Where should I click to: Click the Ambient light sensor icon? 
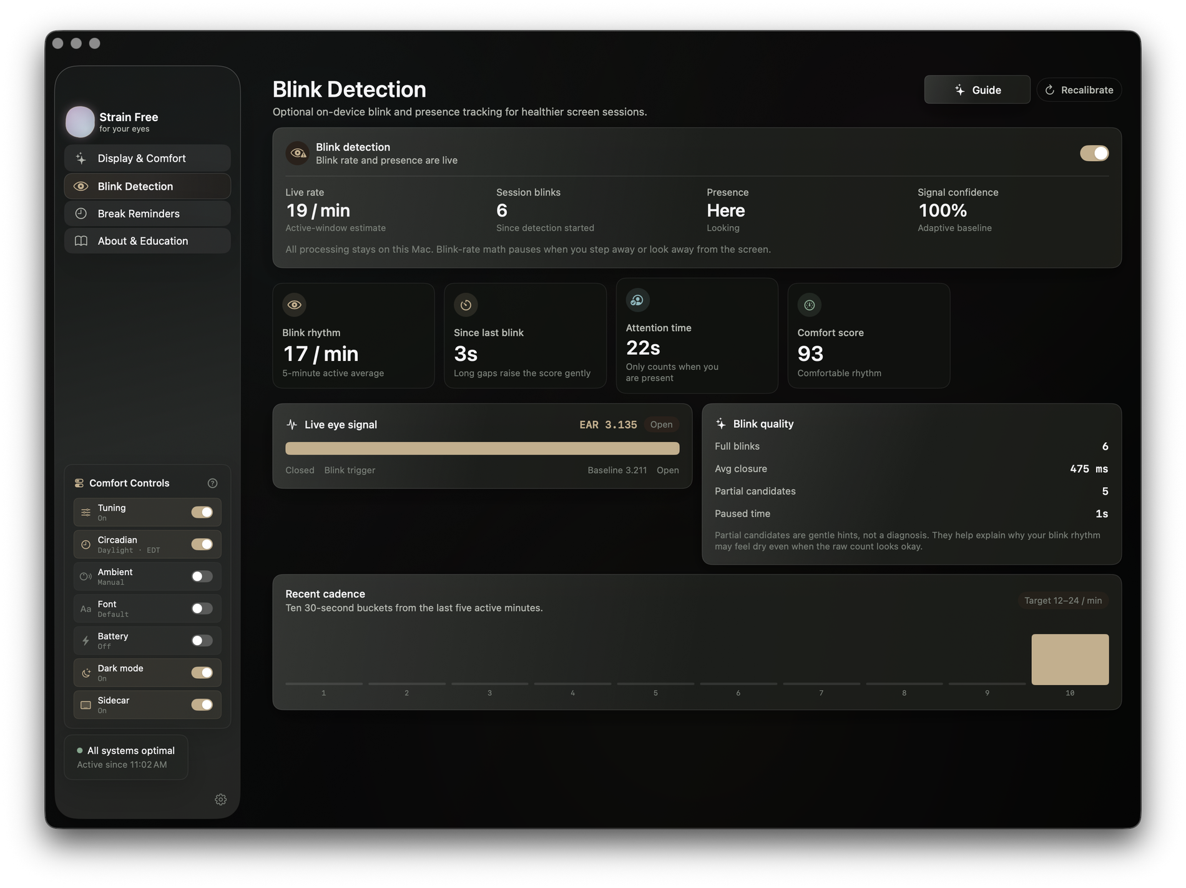[86, 576]
